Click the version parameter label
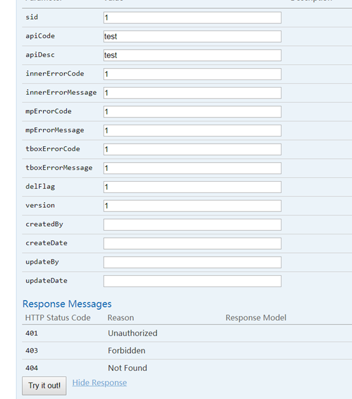This screenshot has height=399, width=352. point(40,205)
